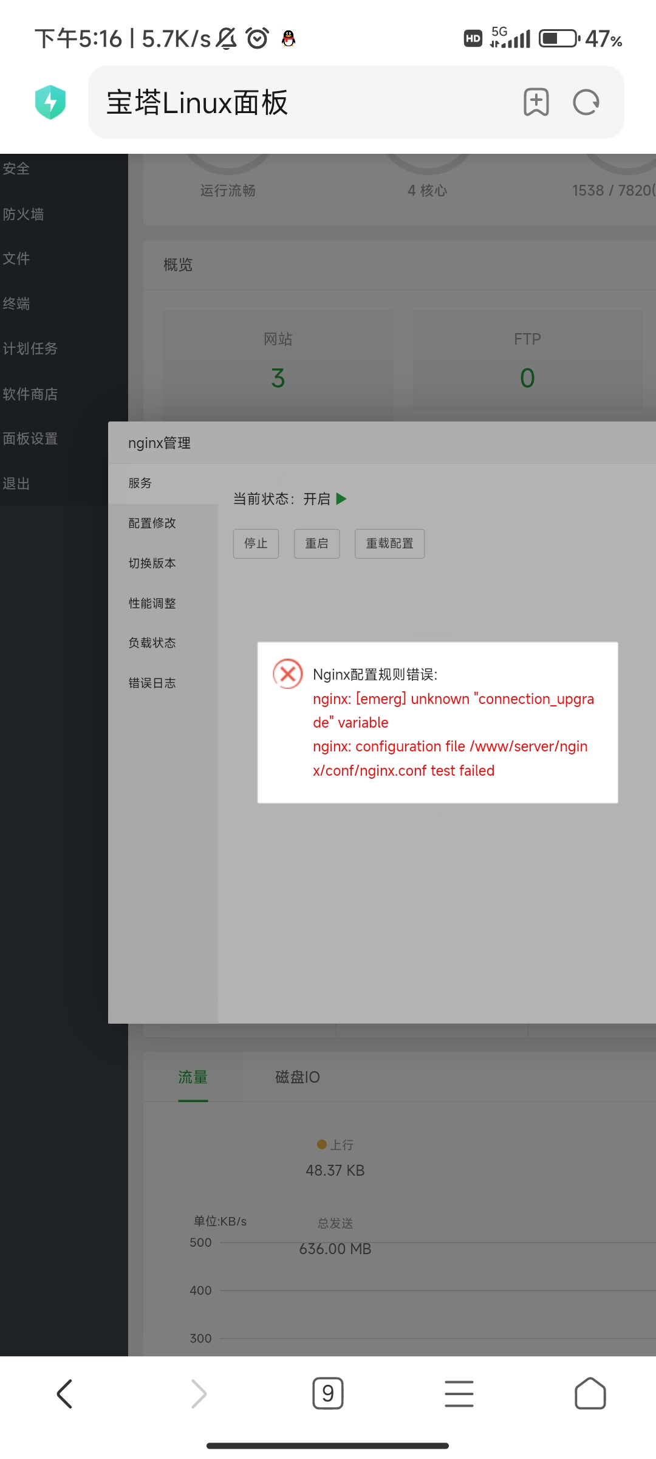Click the 1538 / 7820 memory value

click(613, 191)
